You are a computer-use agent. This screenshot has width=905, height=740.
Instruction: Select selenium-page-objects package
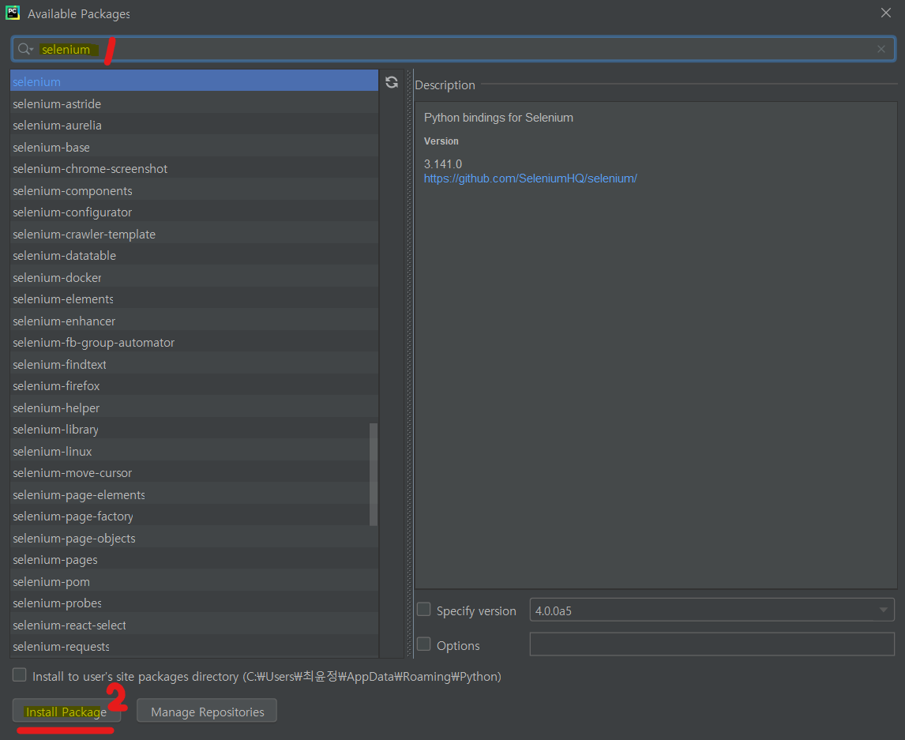coord(194,538)
